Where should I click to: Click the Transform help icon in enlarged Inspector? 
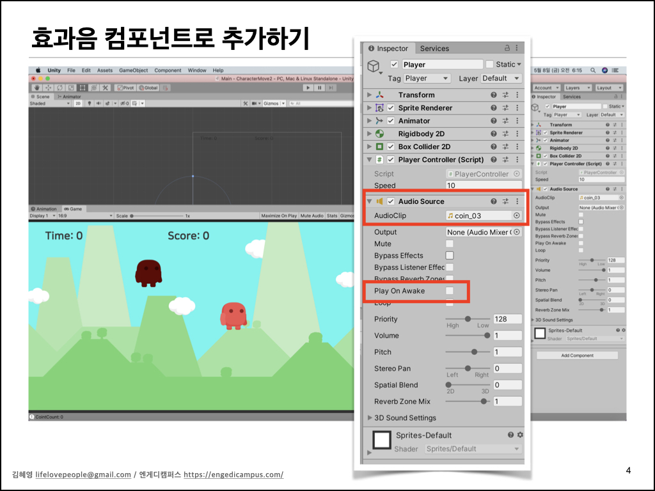(494, 95)
